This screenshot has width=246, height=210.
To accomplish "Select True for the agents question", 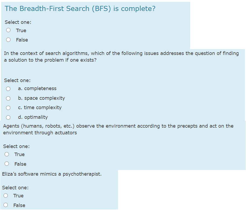I will [6, 154].
